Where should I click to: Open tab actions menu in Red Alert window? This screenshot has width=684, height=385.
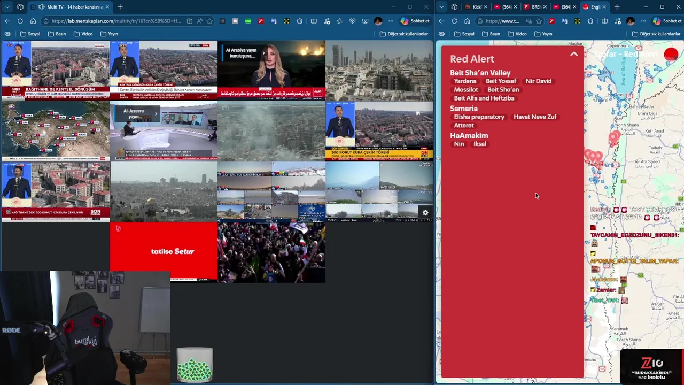pos(441,7)
